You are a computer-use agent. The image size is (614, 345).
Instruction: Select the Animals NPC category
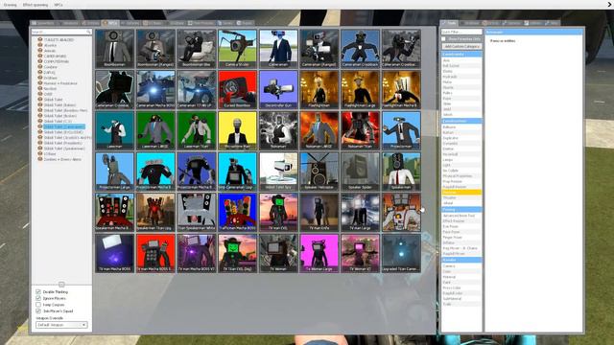pos(50,51)
